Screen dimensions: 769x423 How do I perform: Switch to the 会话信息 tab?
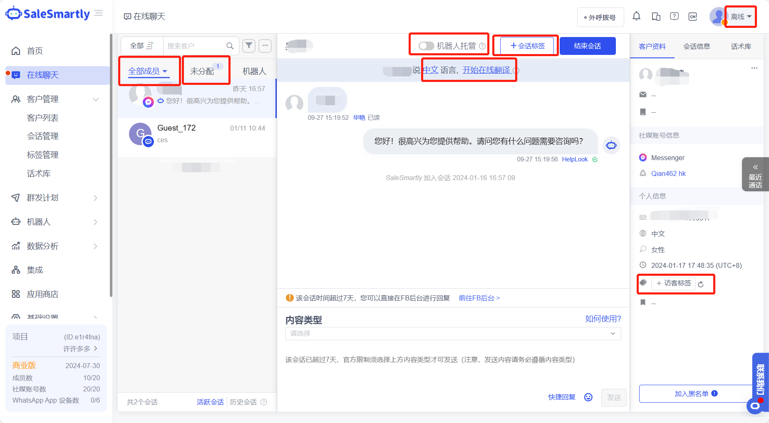click(697, 46)
